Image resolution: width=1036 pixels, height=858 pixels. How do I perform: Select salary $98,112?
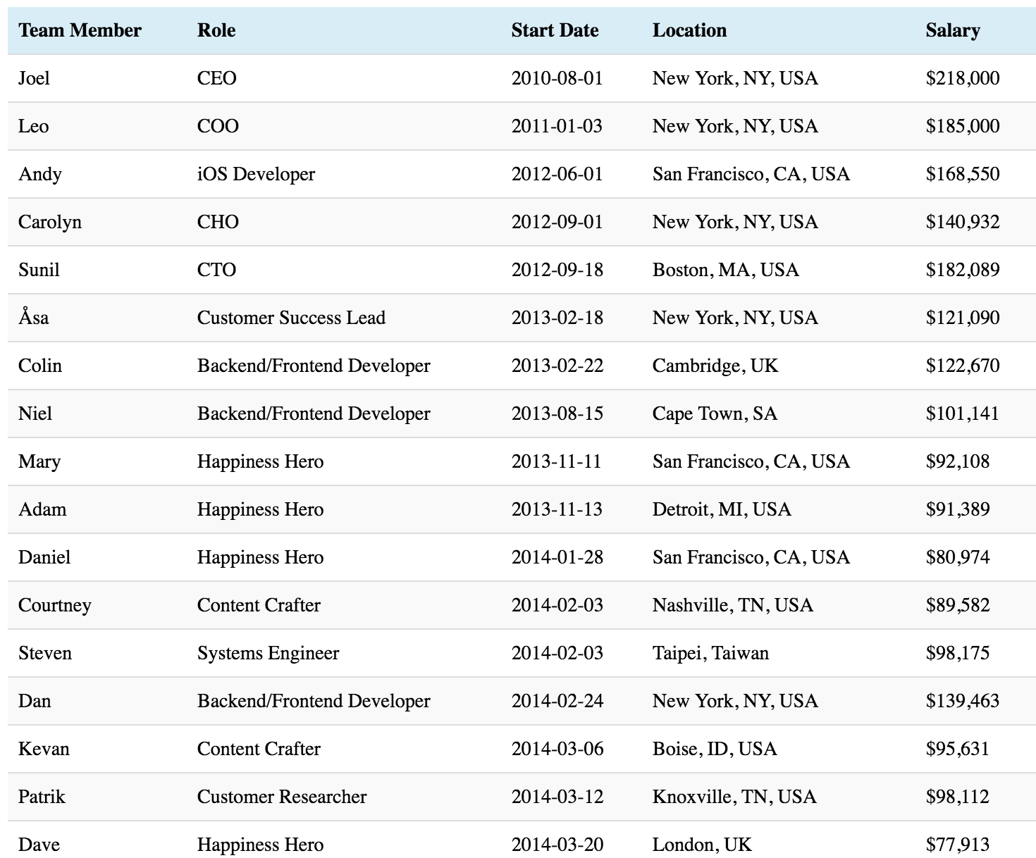tap(958, 797)
